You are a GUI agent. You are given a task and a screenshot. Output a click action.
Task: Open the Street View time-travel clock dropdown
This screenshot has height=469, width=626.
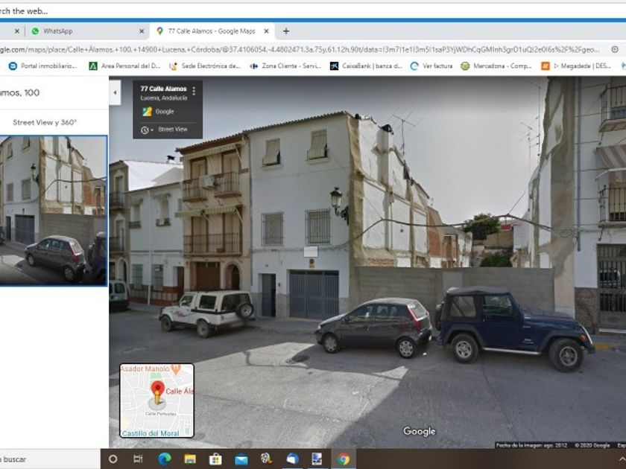[147, 130]
